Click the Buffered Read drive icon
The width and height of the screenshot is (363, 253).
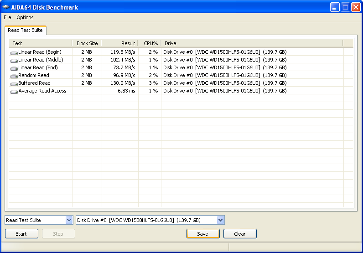[14, 84]
